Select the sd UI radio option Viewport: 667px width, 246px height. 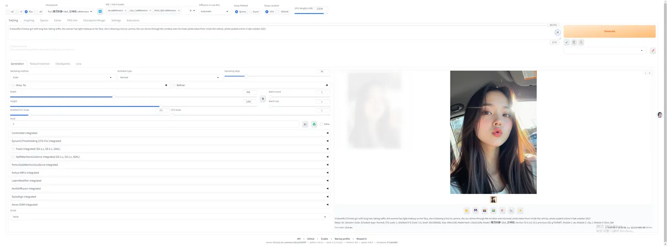pos(9,11)
